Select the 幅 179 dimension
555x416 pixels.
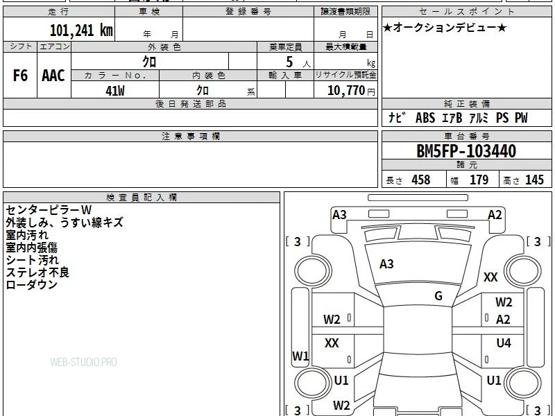click(x=470, y=180)
